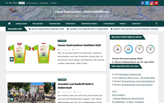Click the seconds countdown ring showing 8

[150, 49]
